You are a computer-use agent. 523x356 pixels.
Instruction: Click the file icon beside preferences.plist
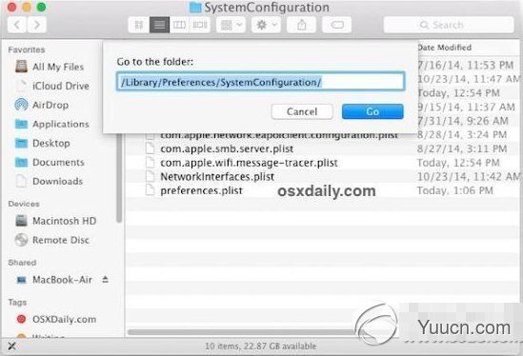click(x=151, y=190)
